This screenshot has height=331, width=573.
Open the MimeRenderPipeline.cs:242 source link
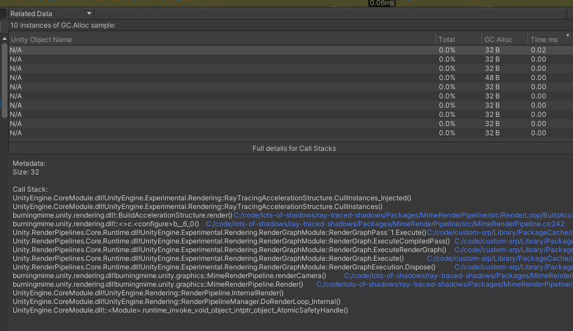tap(384, 224)
